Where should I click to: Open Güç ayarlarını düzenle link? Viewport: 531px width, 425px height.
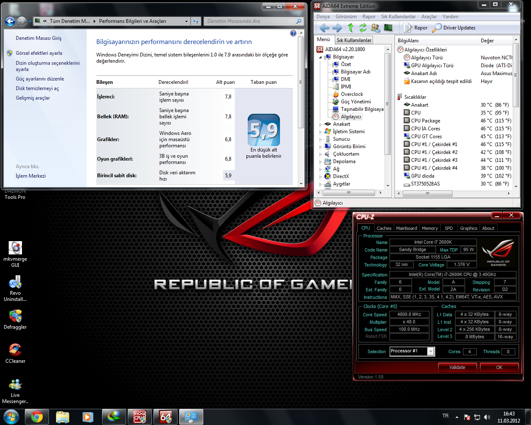pos(40,79)
